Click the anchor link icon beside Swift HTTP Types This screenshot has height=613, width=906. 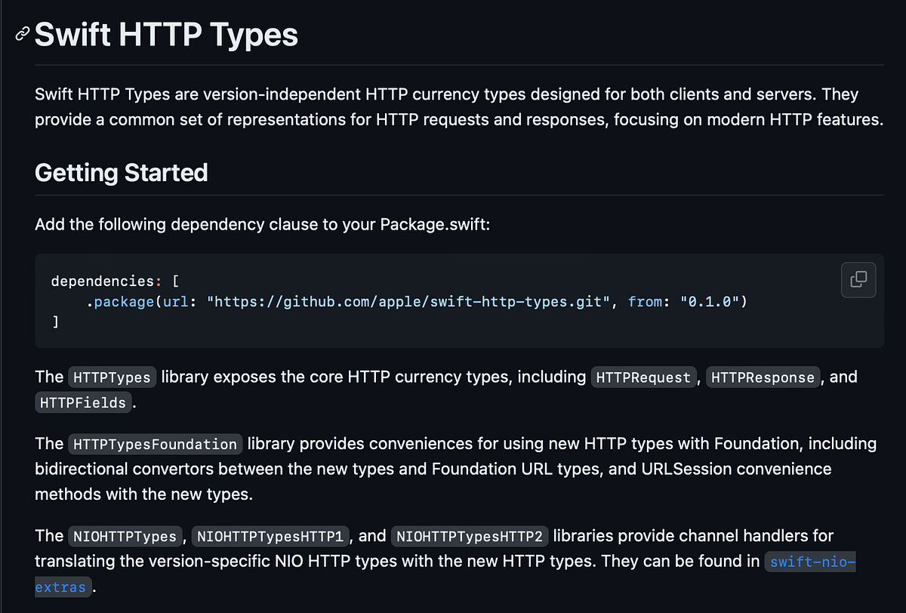21,34
